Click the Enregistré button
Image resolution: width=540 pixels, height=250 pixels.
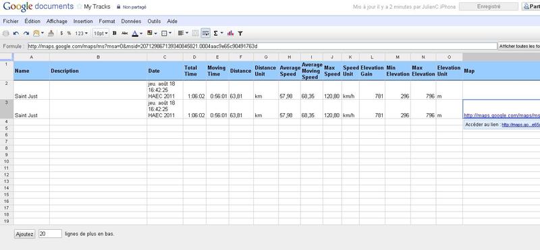pyautogui.click(x=489, y=7)
